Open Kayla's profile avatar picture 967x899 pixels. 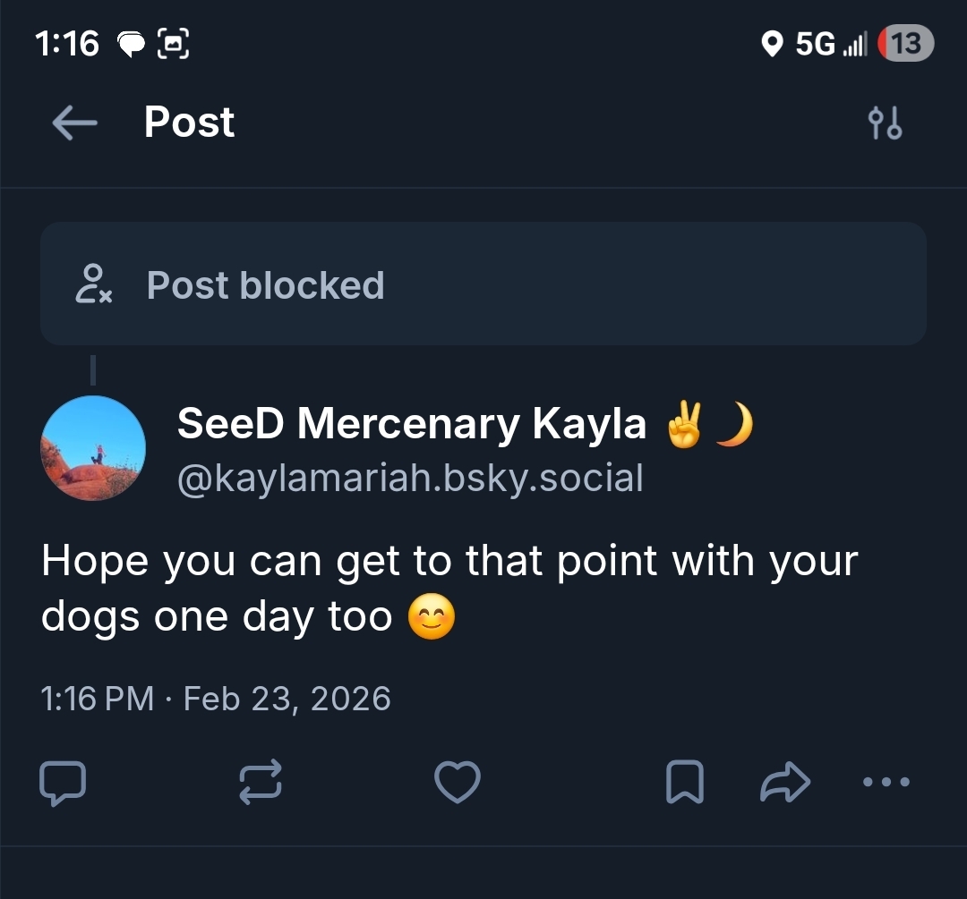(x=93, y=448)
